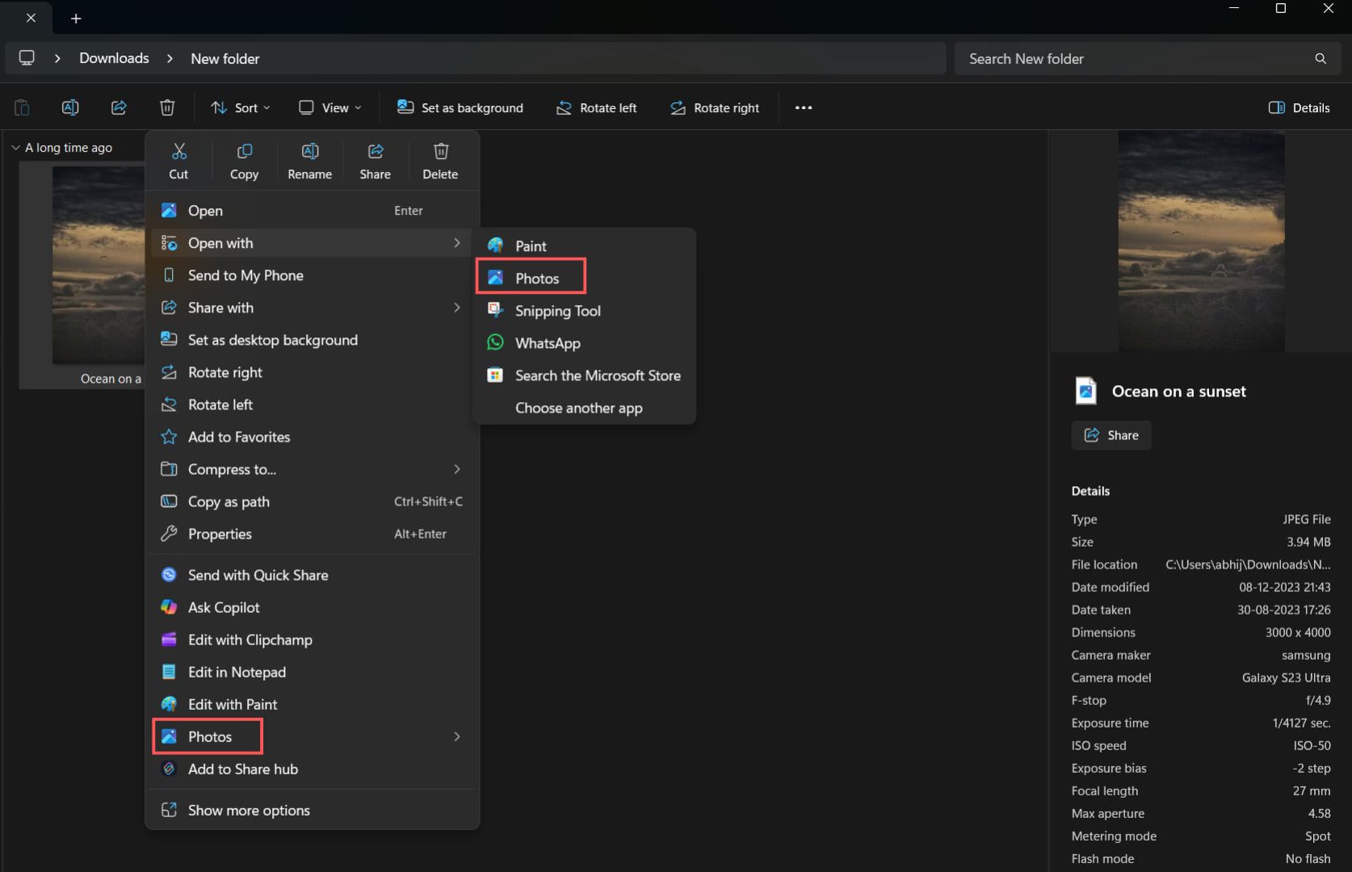Toggle the Details pane button
The image size is (1352, 872).
[x=1299, y=107]
